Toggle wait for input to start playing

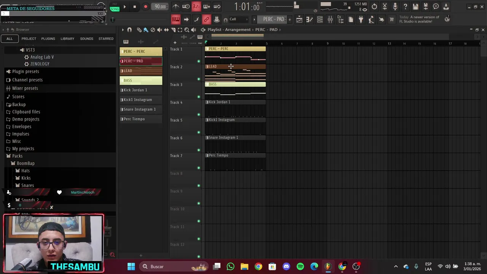click(x=186, y=6)
